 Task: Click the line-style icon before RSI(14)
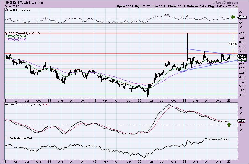(6, 10)
